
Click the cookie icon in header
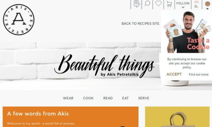(x=207, y=4)
